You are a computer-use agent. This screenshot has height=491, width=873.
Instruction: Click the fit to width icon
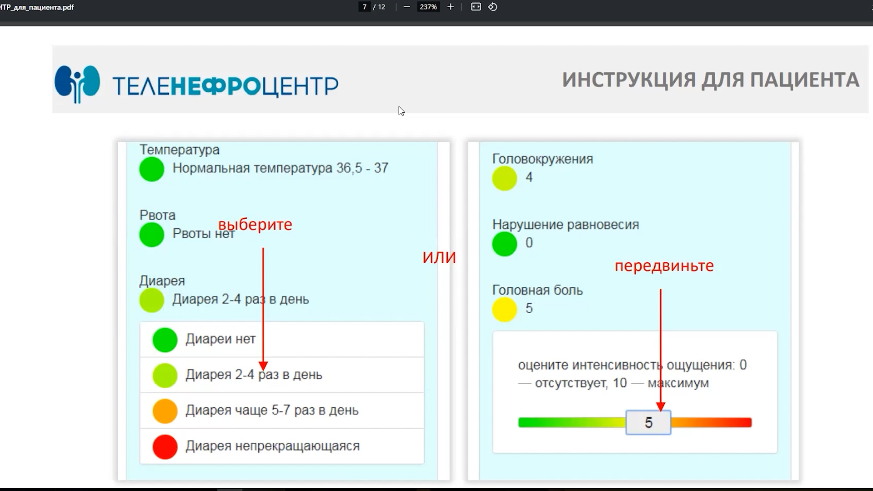[x=476, y=7]
